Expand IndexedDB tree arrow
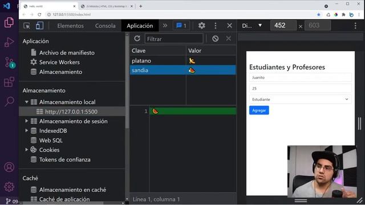The height and width of the screenshot is (205, 365). click(x=27, y=130)
